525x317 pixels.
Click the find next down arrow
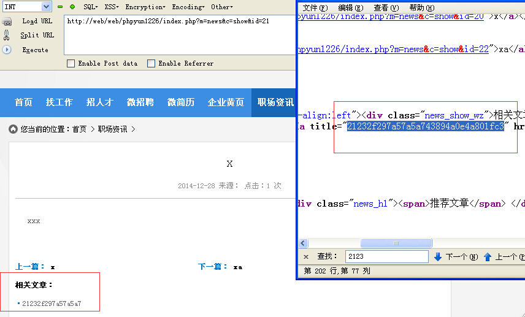(x=437, y=257)
